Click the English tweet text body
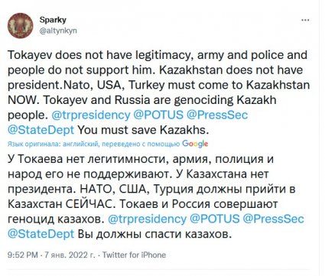The width and height of the screenshot is (325, 276). click(158, 93)
